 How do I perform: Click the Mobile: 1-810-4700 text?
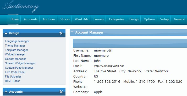139,82
